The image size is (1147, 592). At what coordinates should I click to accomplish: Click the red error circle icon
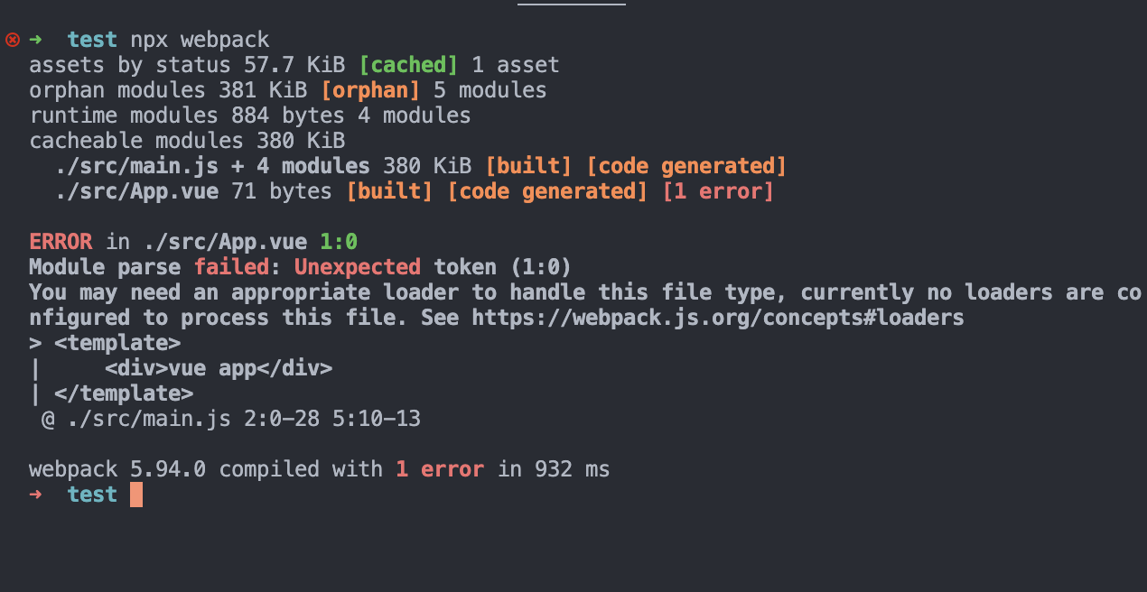(12, 40)
